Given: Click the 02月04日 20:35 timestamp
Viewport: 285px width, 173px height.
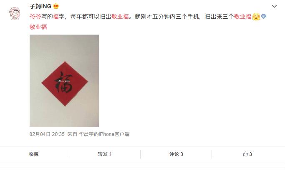Looking at the screenshot, I should pos(47,134).
